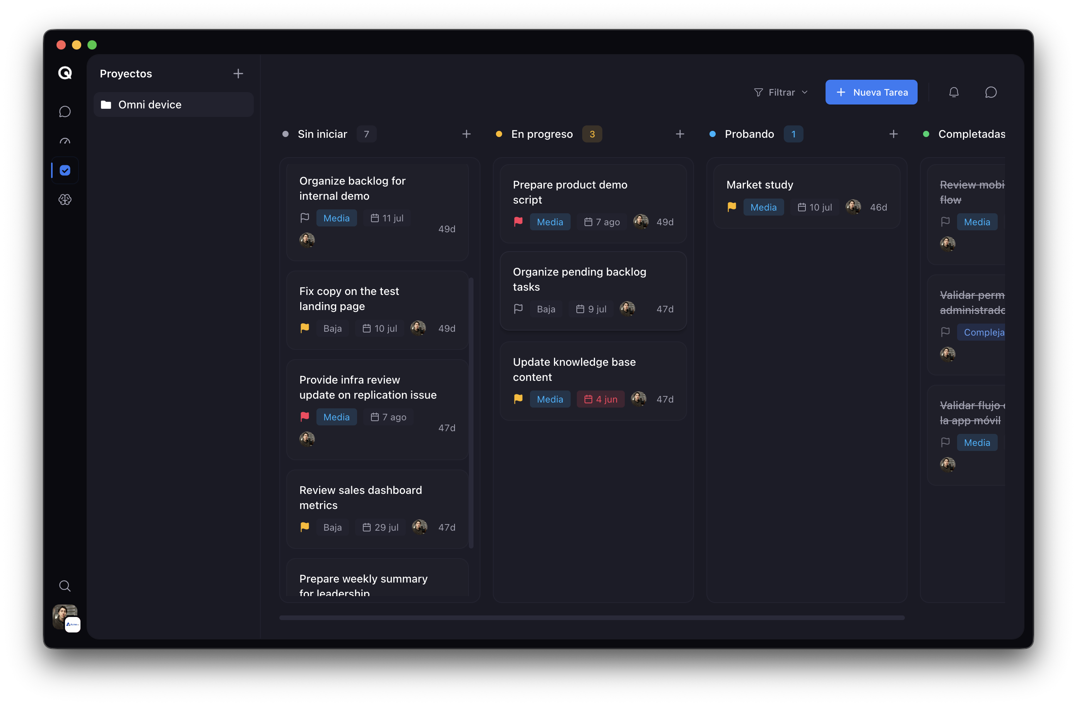Viewport: 1077px width, 706px height.
Task: Open Fix copy on the test landing page
Action: [x=378, y=310]
